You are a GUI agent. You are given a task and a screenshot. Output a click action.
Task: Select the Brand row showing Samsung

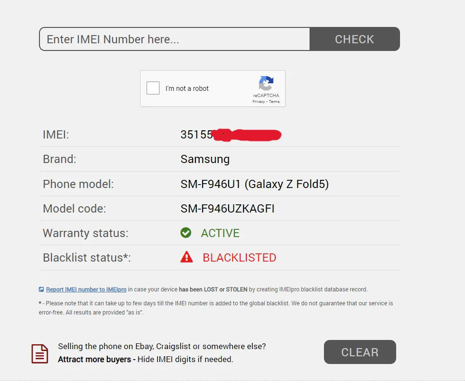[x=205, y=159]
